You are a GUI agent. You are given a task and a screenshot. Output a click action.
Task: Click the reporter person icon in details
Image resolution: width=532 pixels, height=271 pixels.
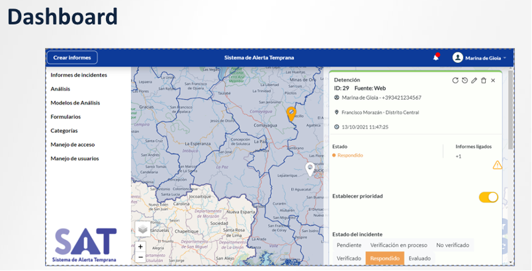[337, 98]
